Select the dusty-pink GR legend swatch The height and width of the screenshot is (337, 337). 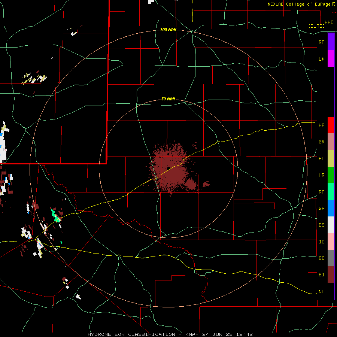(331, 142)
